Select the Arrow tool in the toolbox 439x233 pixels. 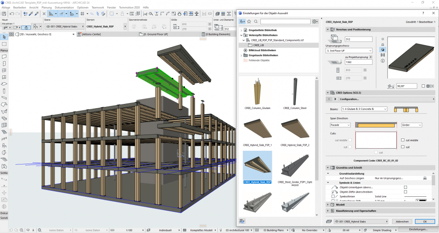coord(4,37)
